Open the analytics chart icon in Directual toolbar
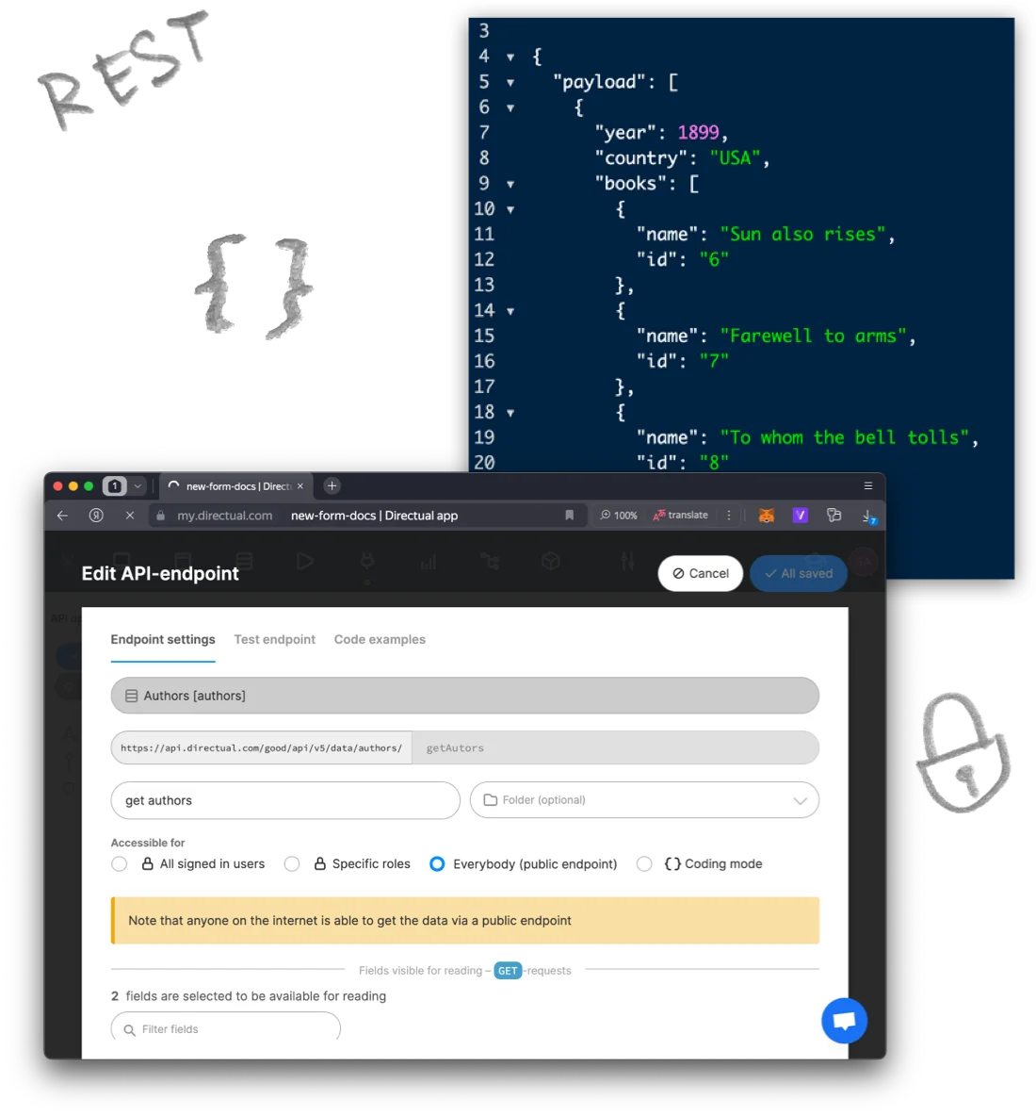Screen dimensions: 1036x1116 pyautogui.click(x=428, y=563)
